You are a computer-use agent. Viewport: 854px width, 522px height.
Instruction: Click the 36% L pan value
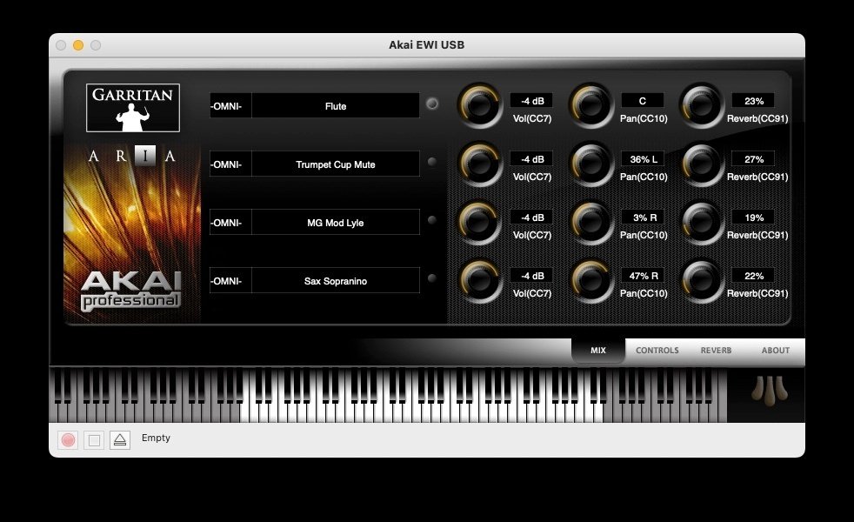tap(643, 159)
